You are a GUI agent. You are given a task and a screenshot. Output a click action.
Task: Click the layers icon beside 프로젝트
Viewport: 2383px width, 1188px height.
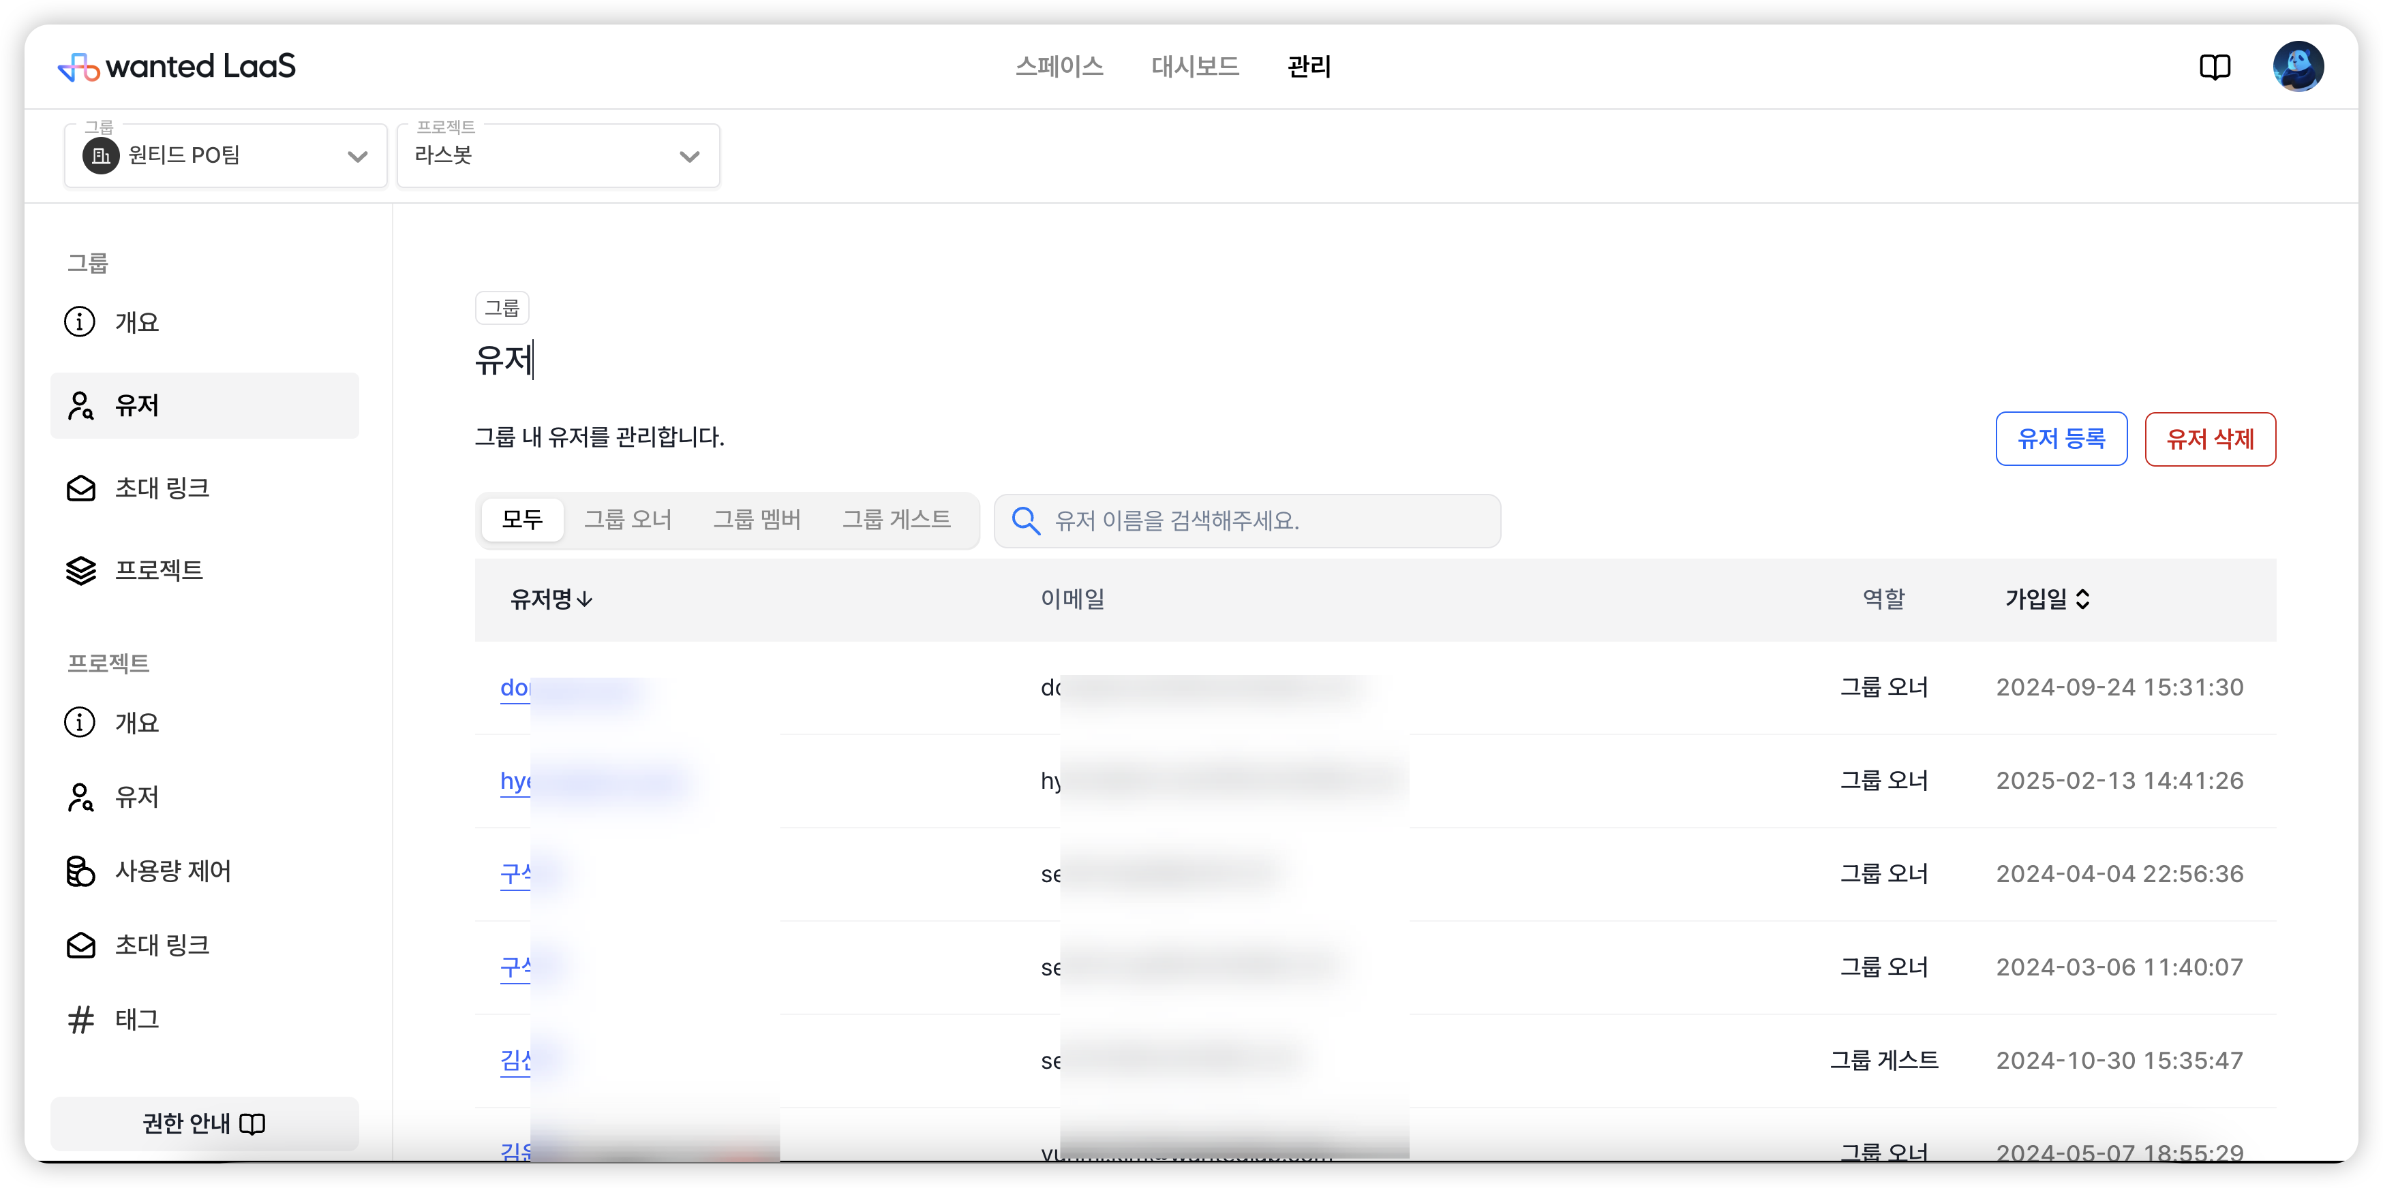pos(80,570)
